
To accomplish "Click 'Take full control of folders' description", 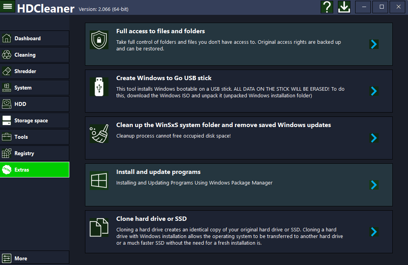I will click(228, 45).
